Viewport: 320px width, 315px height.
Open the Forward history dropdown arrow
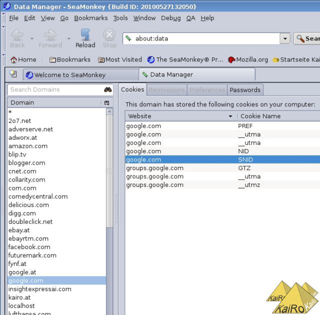coord(69,38)
